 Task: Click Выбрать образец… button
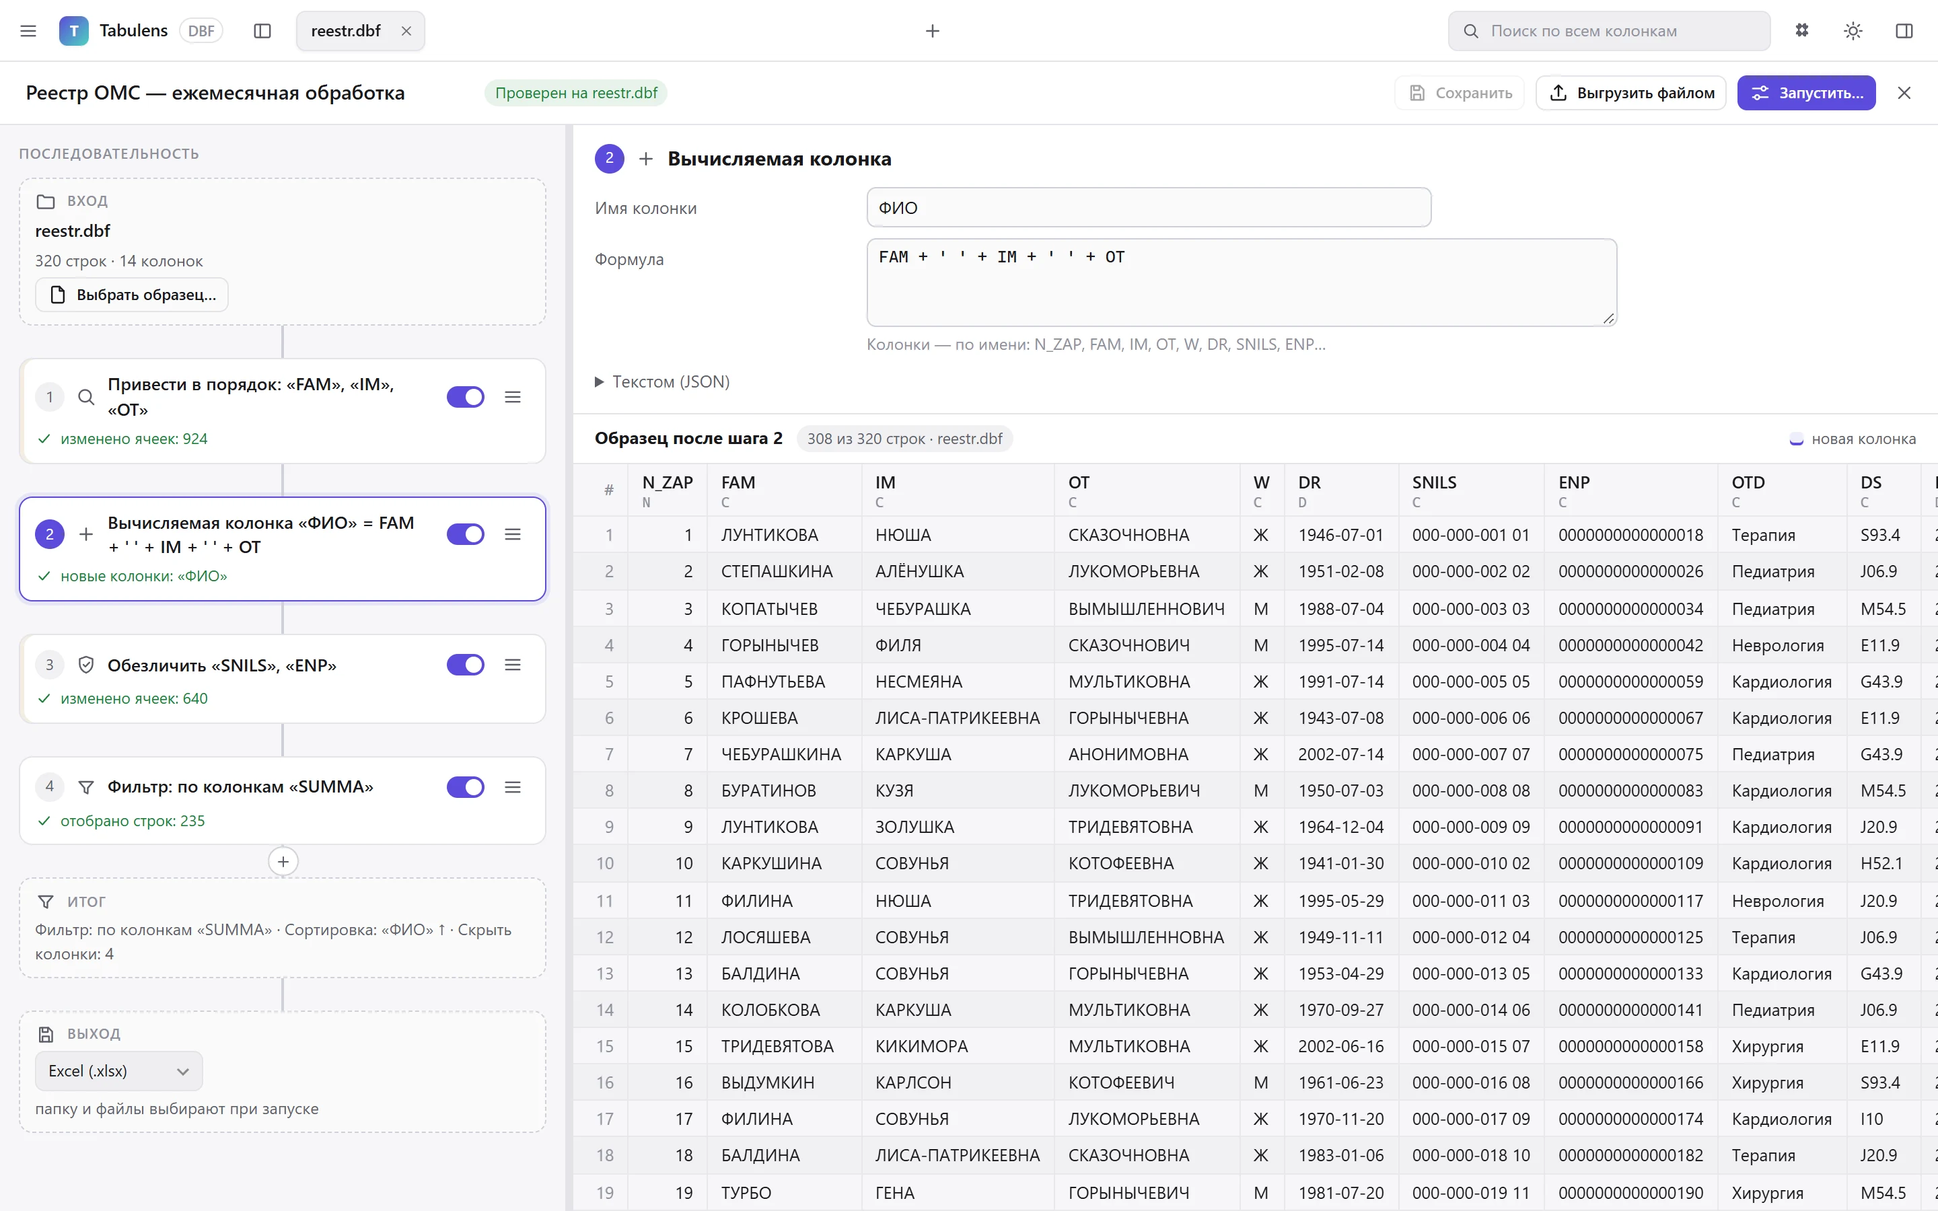(x=132, y=295)
